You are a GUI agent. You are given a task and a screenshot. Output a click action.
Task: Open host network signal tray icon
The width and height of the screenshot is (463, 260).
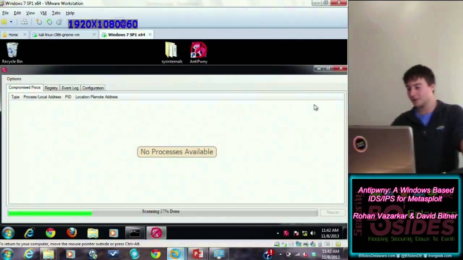297,254
